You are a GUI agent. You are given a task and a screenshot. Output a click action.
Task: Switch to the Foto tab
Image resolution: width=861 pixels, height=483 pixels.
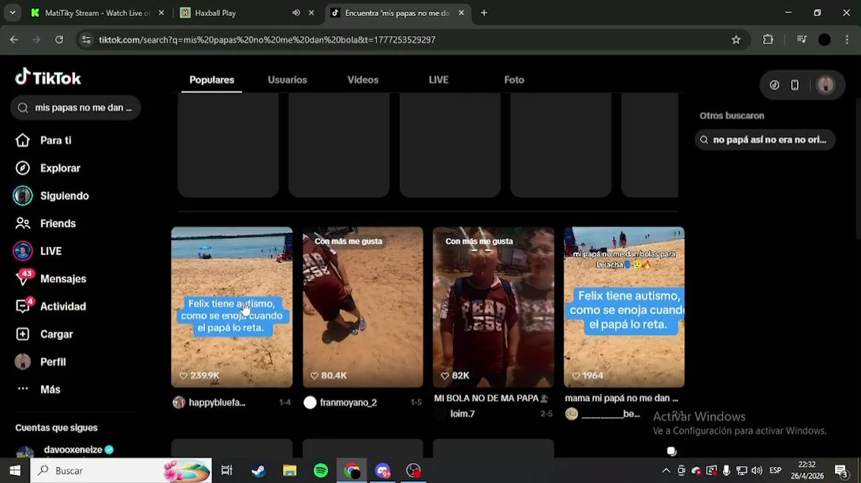click(x=514, y=80)
